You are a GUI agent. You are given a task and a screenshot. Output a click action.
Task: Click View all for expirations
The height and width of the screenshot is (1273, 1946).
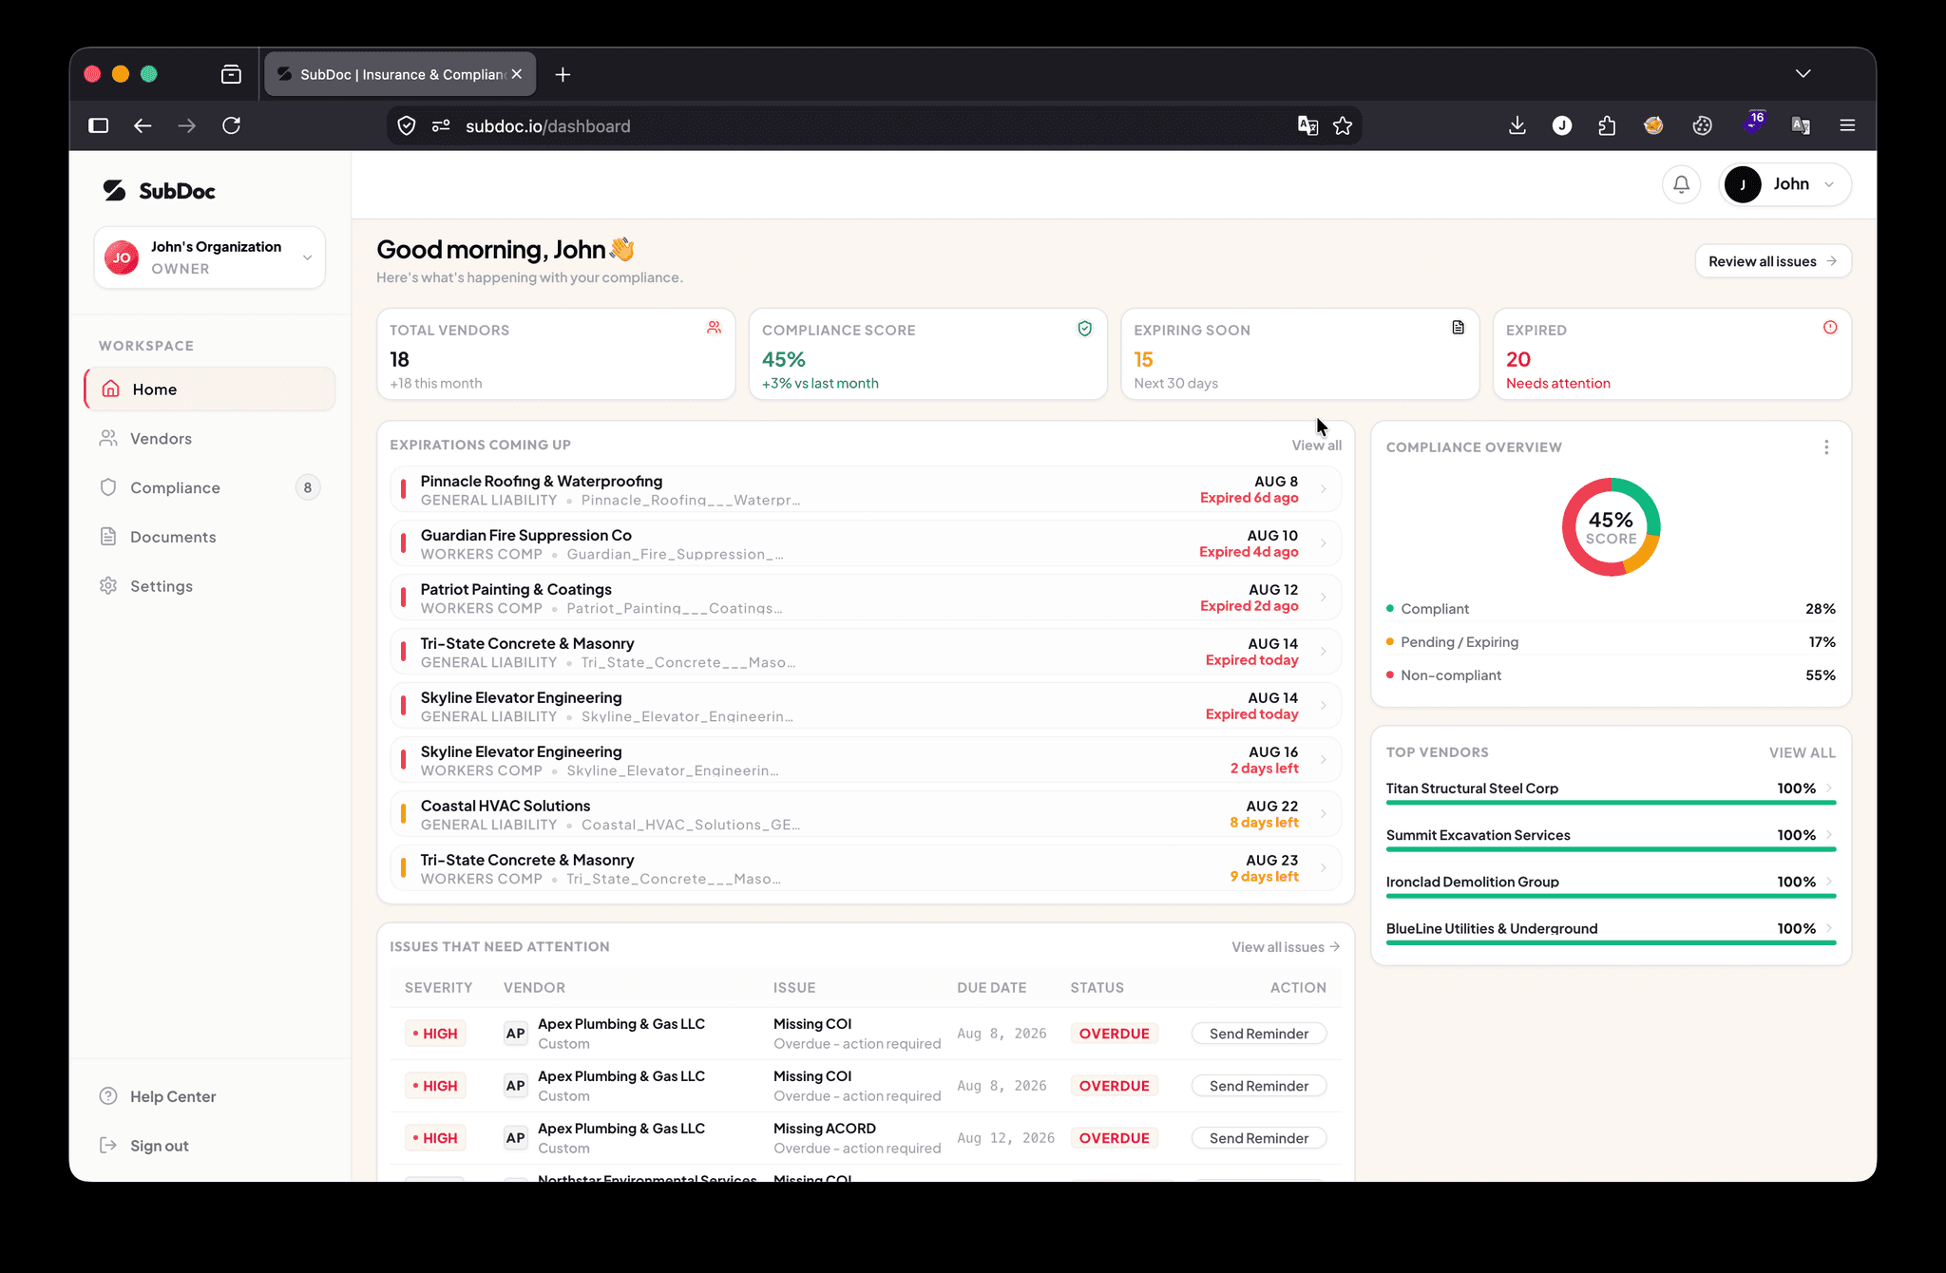(1316, 446)
